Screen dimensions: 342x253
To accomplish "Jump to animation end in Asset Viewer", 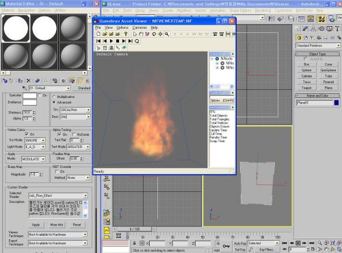I will [x=131, y=41].
